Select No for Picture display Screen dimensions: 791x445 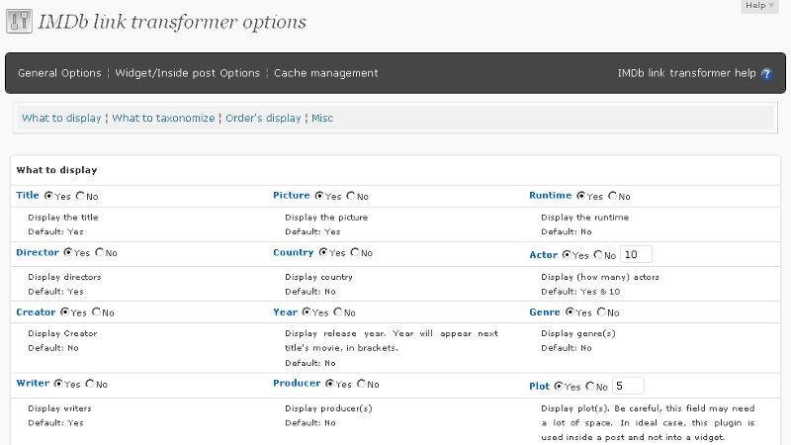[351, 195]
